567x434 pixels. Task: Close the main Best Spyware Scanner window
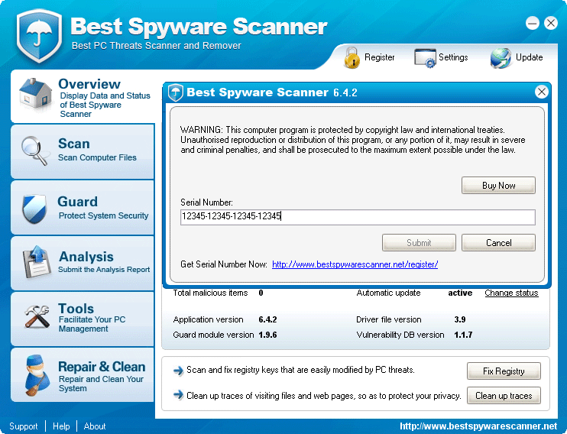click(551, 24)
